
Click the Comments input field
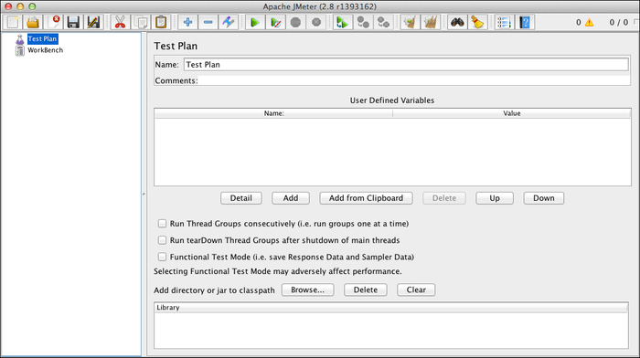(414, 80)
